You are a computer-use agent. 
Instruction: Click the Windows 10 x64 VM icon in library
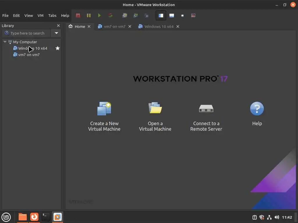coord(15,48)
